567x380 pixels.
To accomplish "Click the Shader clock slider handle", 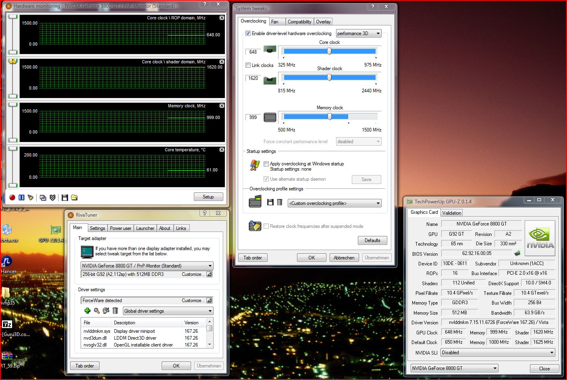I will [329, 77].
